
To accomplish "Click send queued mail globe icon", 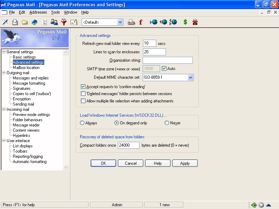I will pyautogui.click(x=163, y=22).
